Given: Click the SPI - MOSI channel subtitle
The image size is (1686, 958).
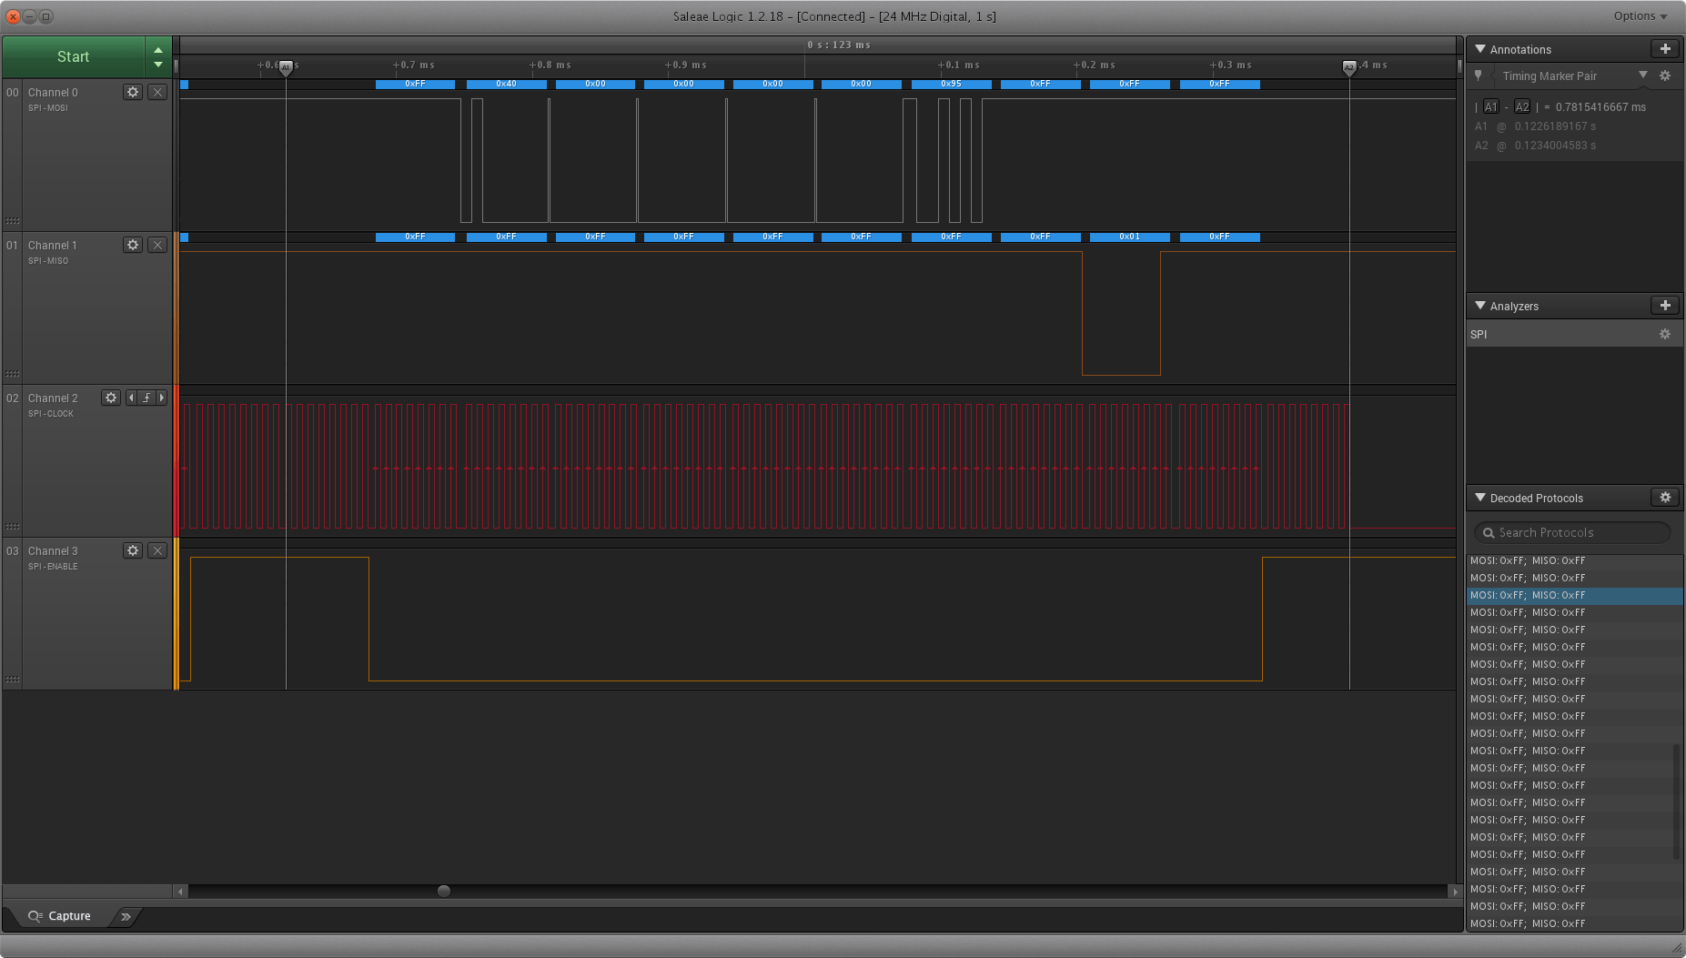Looking at the screenshot, I should point(47,108).
